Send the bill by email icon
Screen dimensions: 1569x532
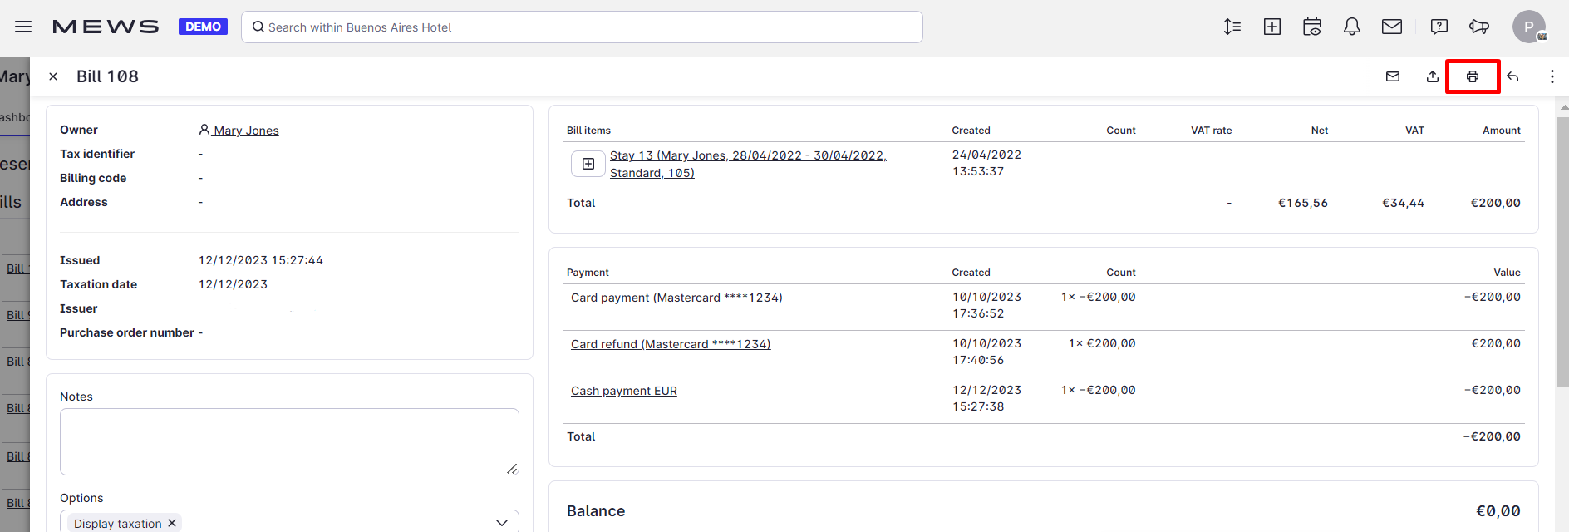(1393, 76)
